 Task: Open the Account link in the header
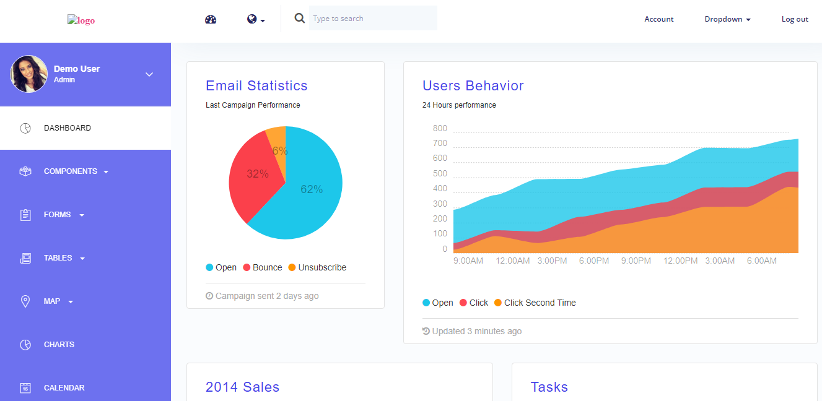pyautogui.click(x=659, y=19)
